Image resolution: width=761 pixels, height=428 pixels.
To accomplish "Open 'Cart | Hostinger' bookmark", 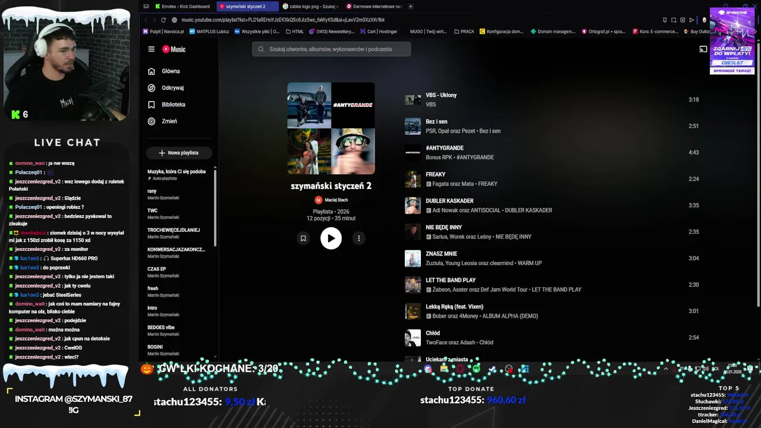I will (379, 32).
